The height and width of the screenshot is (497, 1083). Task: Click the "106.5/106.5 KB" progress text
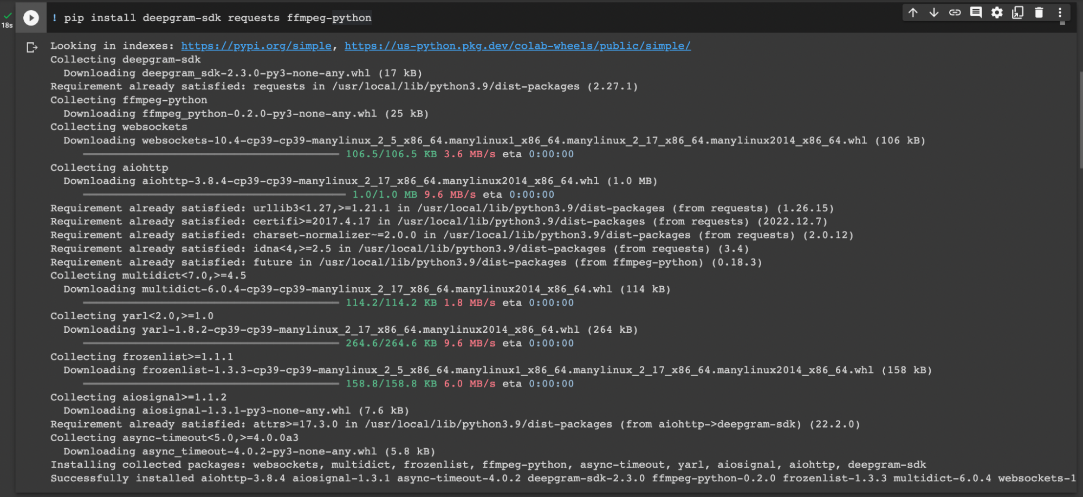[391, 154]
